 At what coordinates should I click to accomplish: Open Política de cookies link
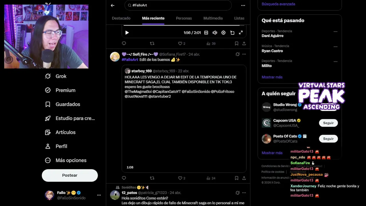(273, 172)
